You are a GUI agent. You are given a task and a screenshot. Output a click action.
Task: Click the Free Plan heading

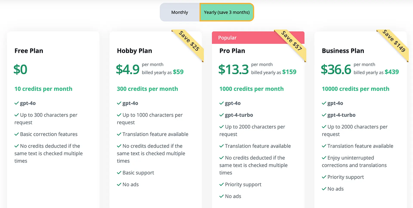[29, 51]
